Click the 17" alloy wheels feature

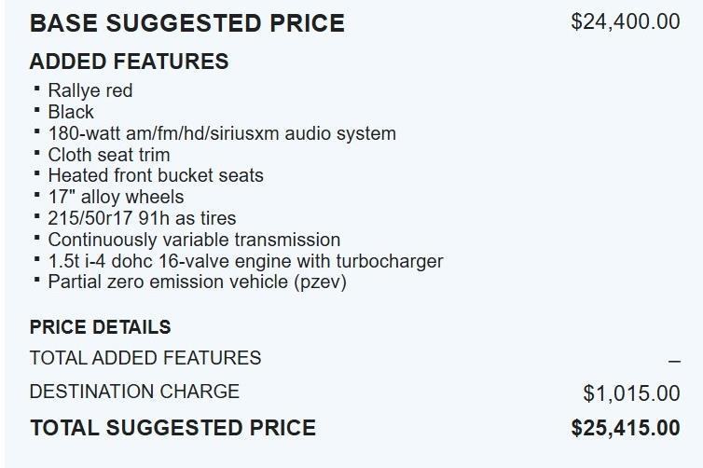(116, 197)
